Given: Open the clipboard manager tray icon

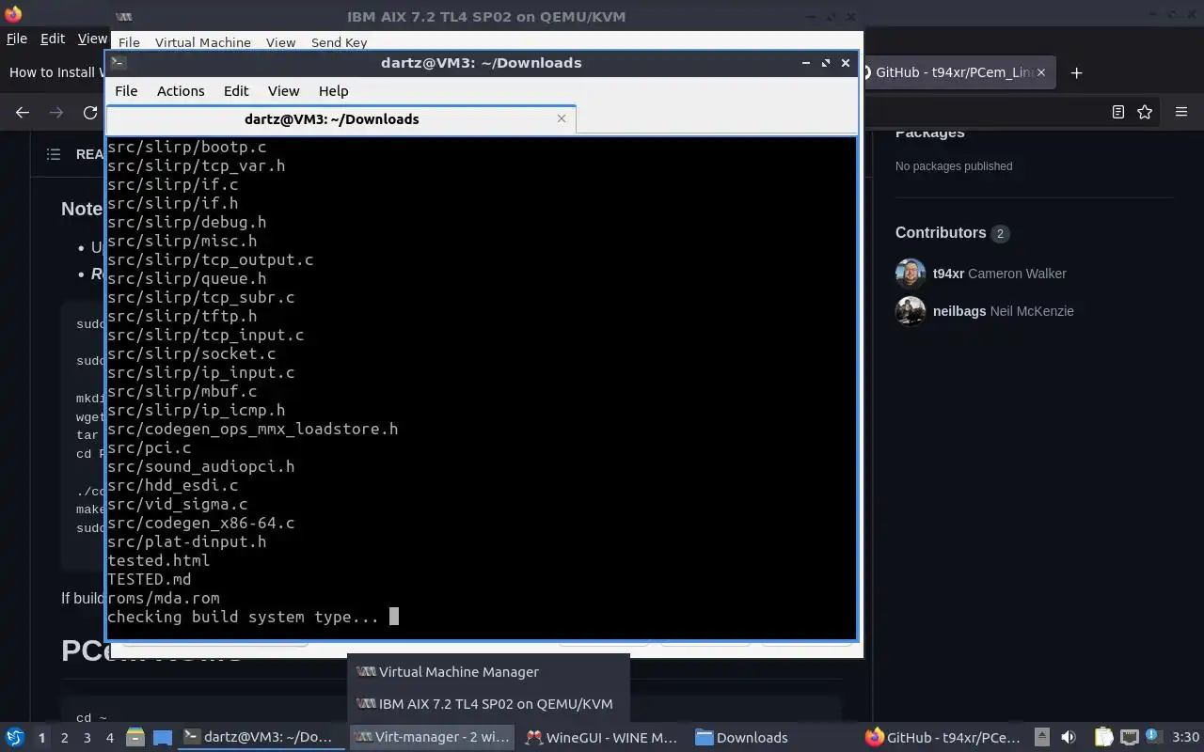Looking at the screenshot, I should coord(1103,738).
